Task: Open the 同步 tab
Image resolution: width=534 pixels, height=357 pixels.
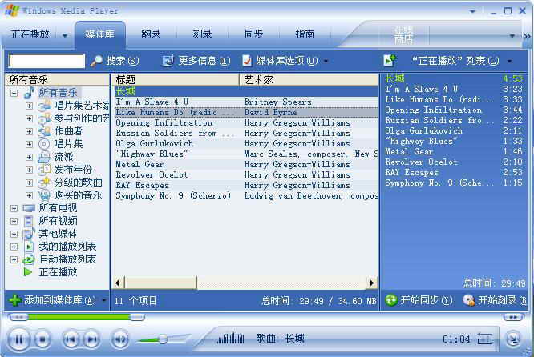Action: click(253, 34)
